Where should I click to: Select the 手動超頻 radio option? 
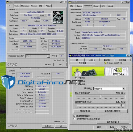coord(76,84)
